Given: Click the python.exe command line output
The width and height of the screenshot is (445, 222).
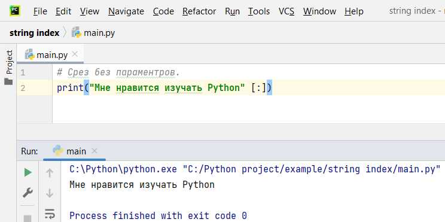Looking at the screenshot, I should 255,169.
